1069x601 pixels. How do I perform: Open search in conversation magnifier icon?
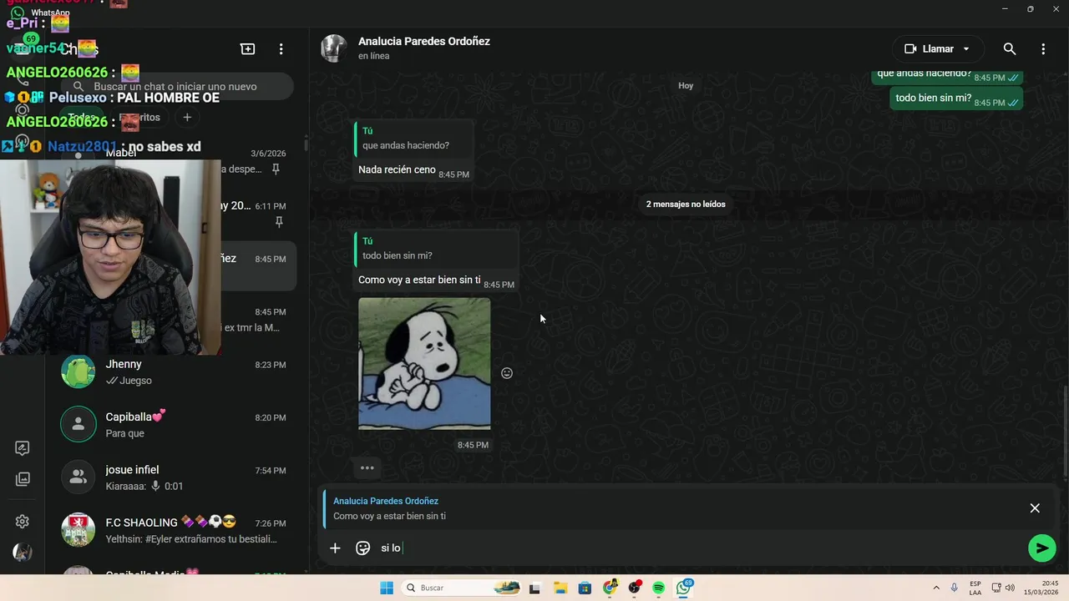click(1010, 49)
